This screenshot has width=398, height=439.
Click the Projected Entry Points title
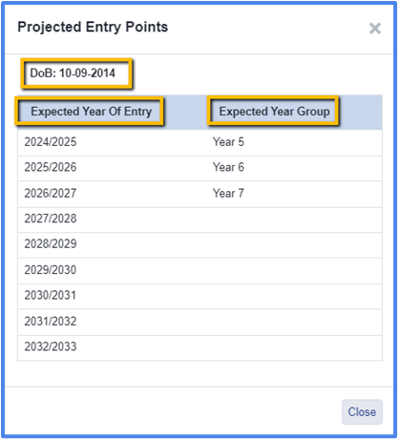point(93,28)
